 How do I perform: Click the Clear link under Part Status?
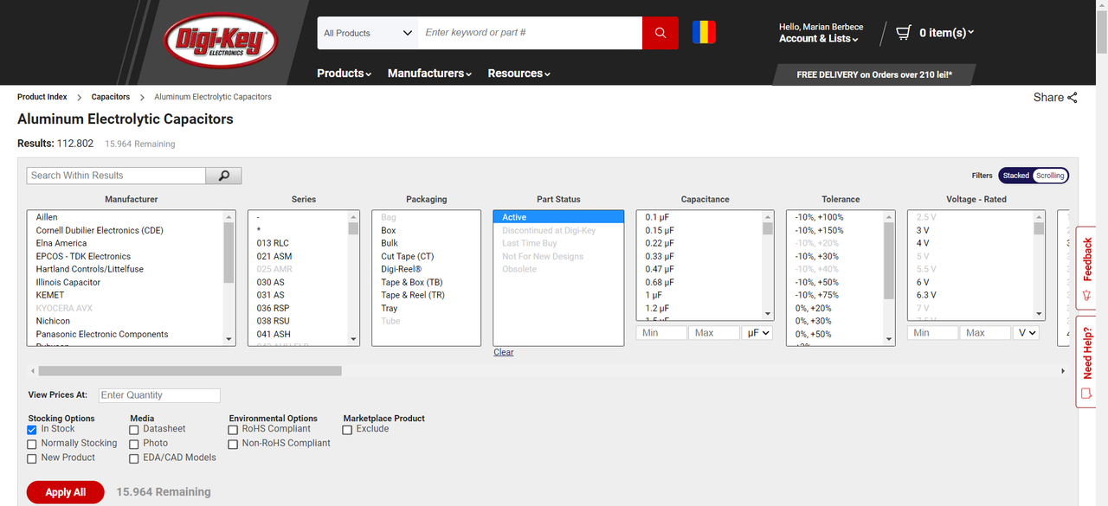pos(504,352)
